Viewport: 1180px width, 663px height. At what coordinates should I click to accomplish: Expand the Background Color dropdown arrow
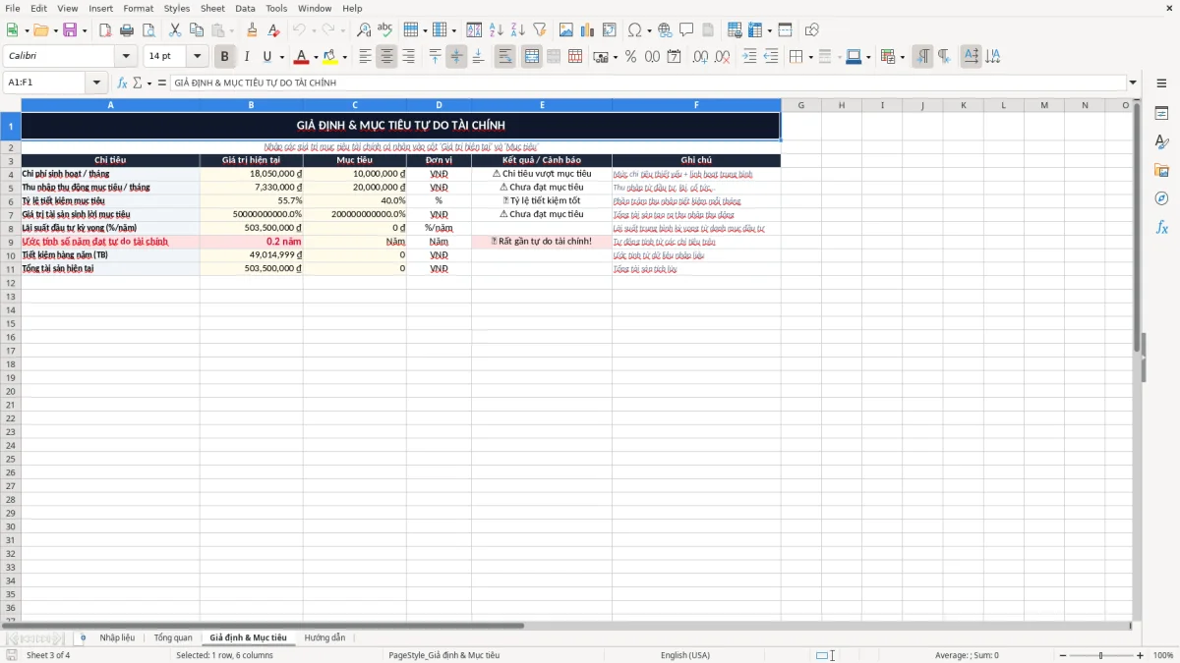344,57
